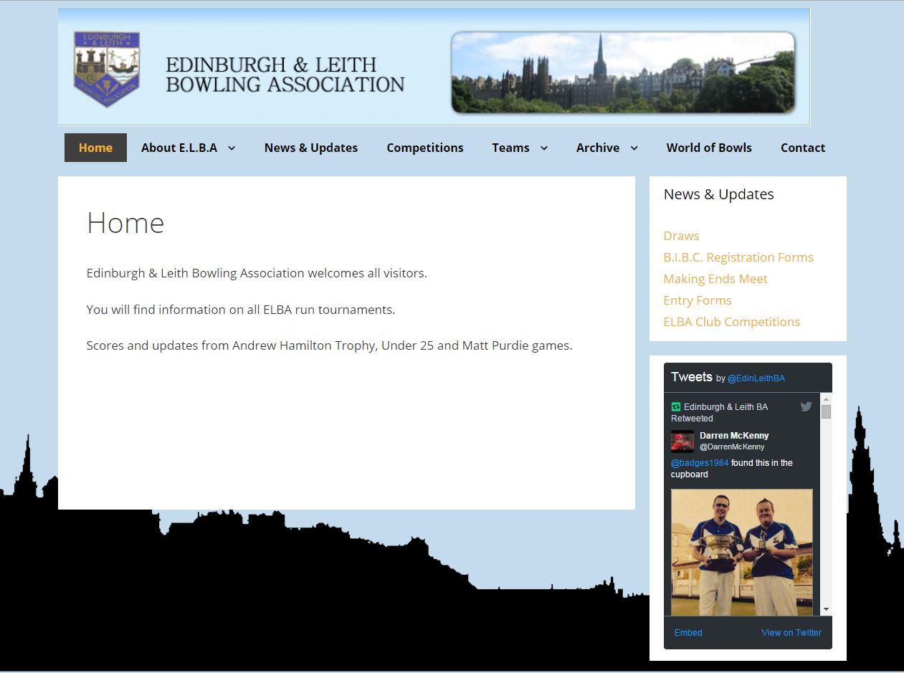The width and height of the screenshot is (904, 673).
Task: Open Darren McKenny's avatar picture
Action: [682, 441]
